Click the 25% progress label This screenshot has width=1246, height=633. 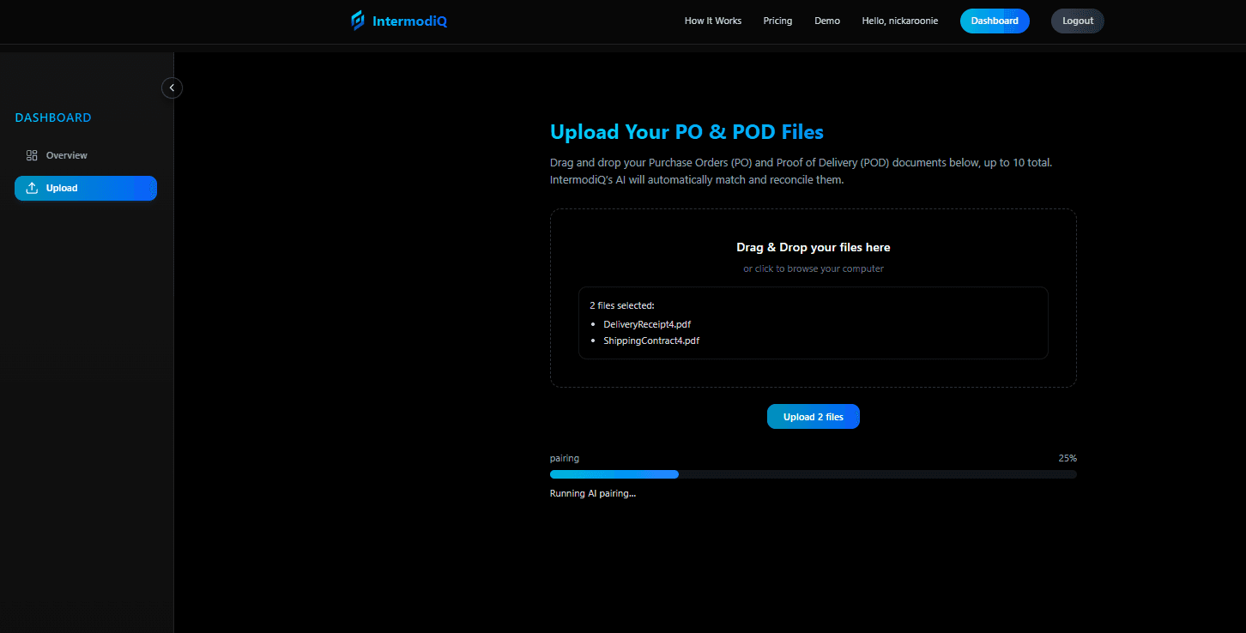(1067, 457)
